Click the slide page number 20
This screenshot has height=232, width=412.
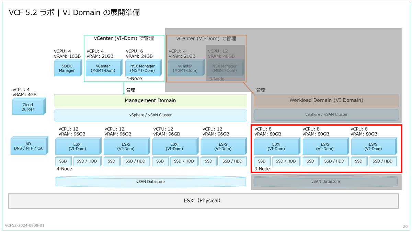coord(405,227)
